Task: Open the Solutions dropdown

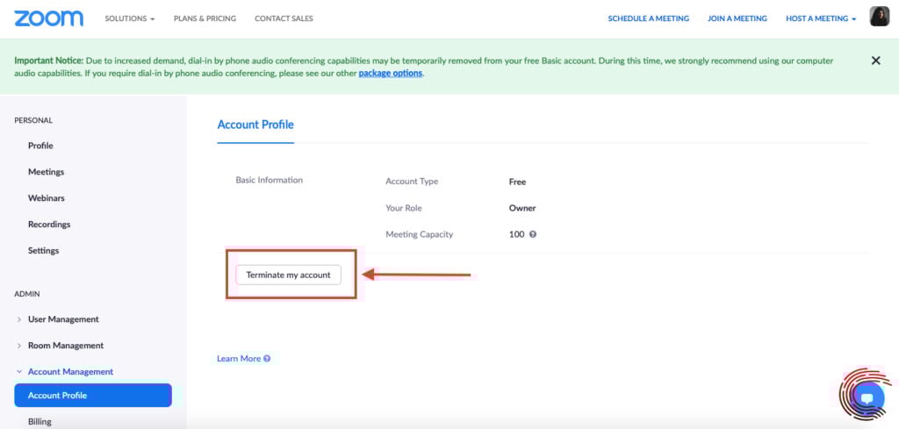Action: point(130,18)
